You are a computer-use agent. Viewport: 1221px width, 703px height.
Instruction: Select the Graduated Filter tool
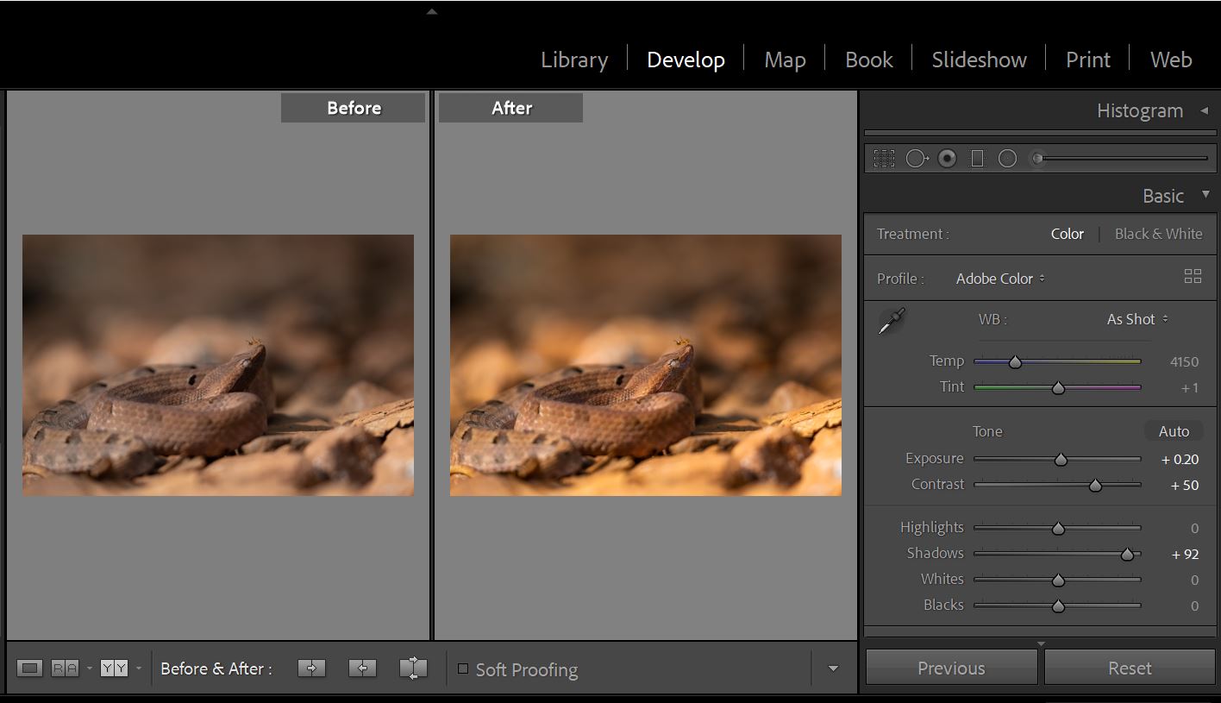pos(977,159)
